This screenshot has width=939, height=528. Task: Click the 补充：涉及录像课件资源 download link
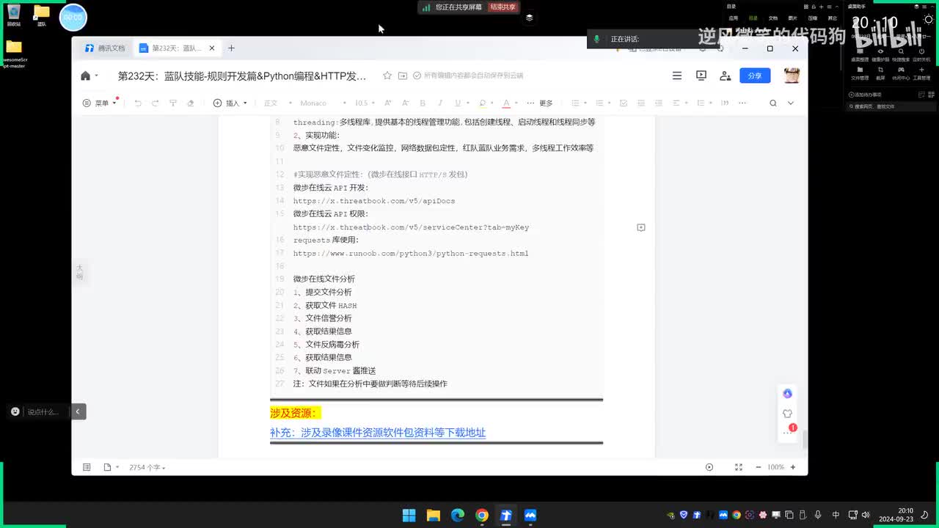pyautogui.click(x=378, y=433)
